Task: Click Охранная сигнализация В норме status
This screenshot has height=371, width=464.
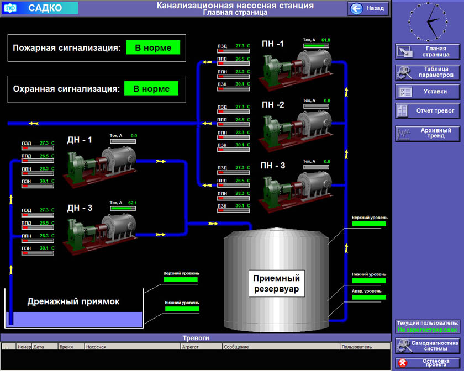Action: click(x=151, y=88)
